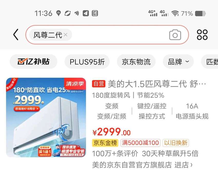Toggle the PLUS95折 filter

click(87, 62)
